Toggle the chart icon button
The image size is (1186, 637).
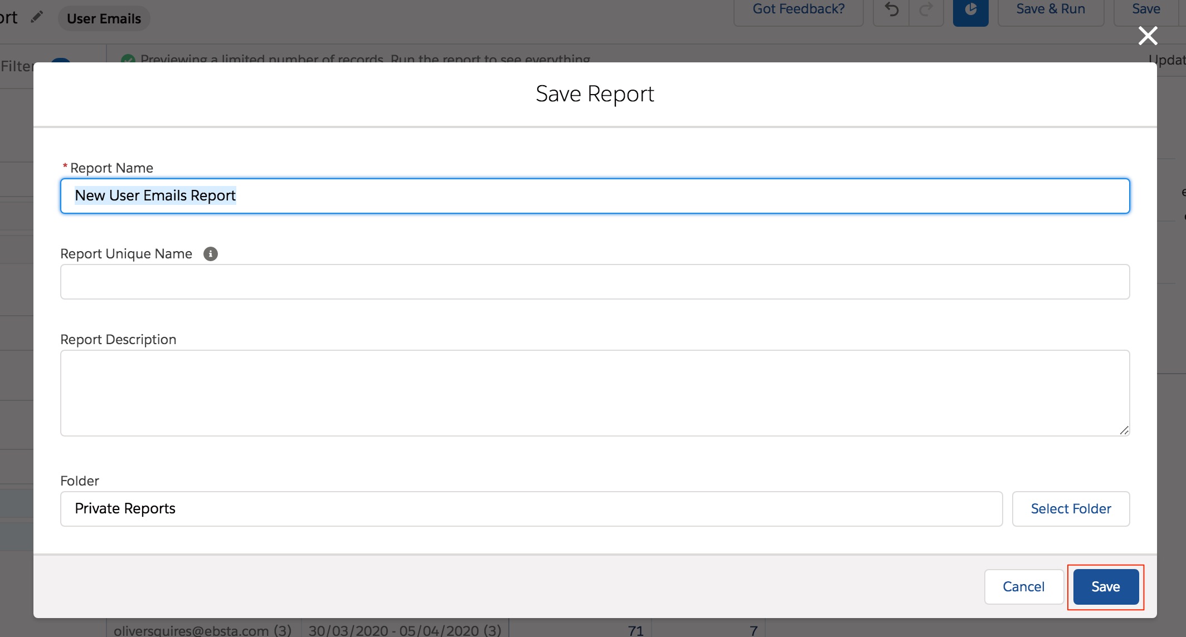pos(970,10)
